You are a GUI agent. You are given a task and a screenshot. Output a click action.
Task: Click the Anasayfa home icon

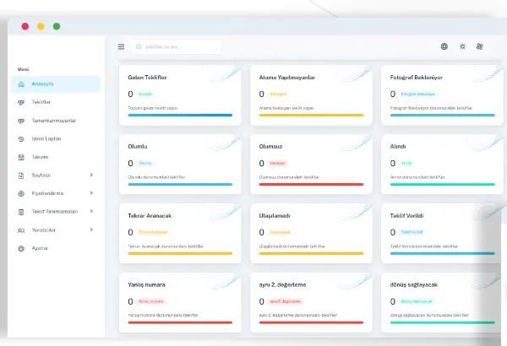(x=21, y=84)
